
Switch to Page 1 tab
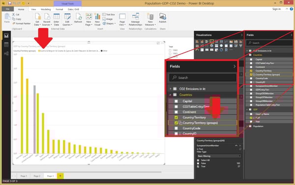click(24, 176)
